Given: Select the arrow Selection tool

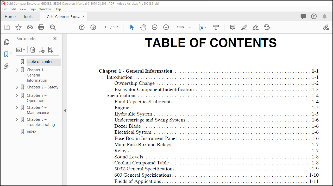Looking at the screenshot, I should coord(132,27).
